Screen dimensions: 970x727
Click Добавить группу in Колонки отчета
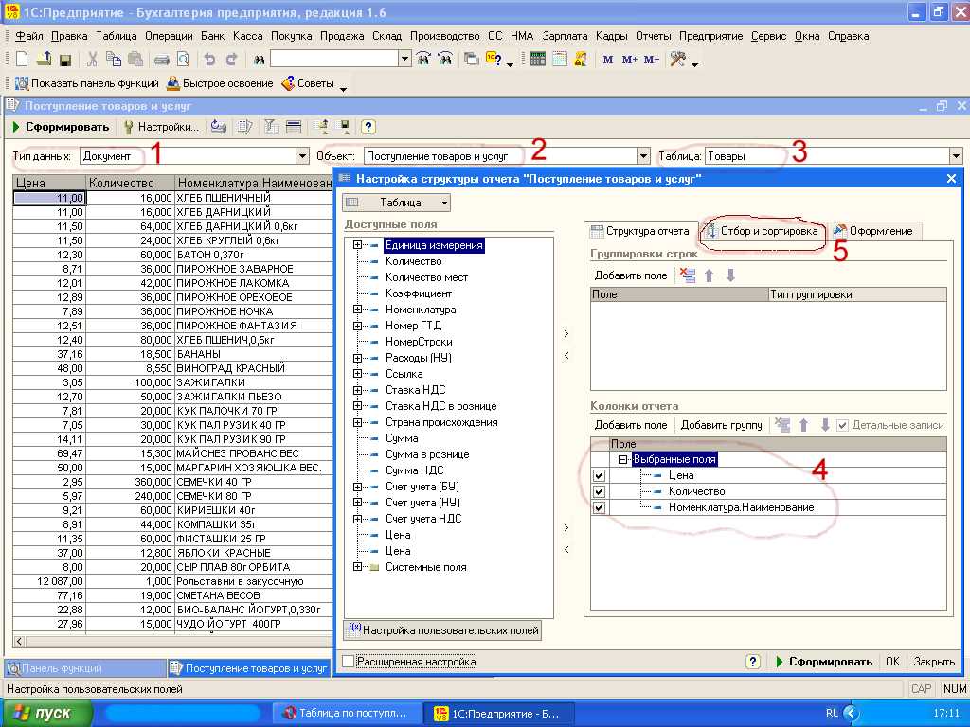721,425
